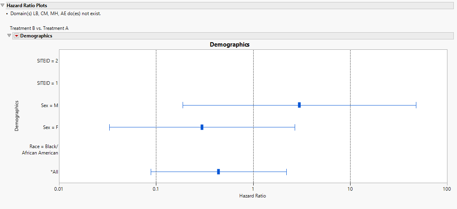The width and height of the screenshot is (457, 209).
Task: Click the dotted reference line at 1
Action: pos(253,116)
